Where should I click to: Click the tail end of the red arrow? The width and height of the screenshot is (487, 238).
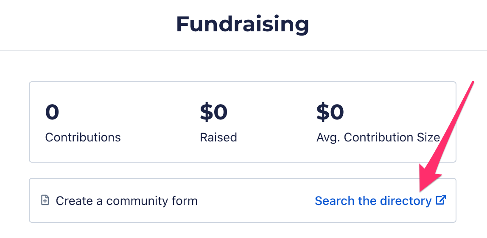(472, 83)
